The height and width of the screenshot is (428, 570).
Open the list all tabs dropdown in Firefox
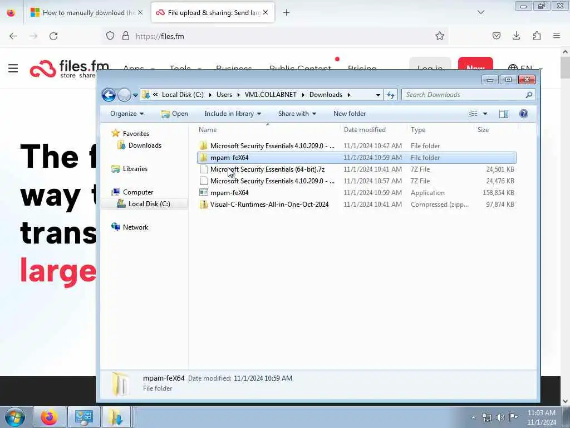coord(480,13)
